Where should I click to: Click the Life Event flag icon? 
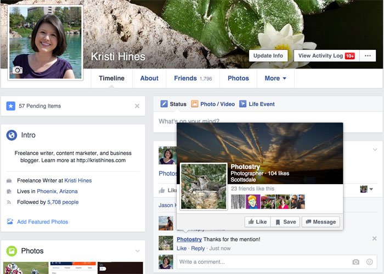(242, 104)
